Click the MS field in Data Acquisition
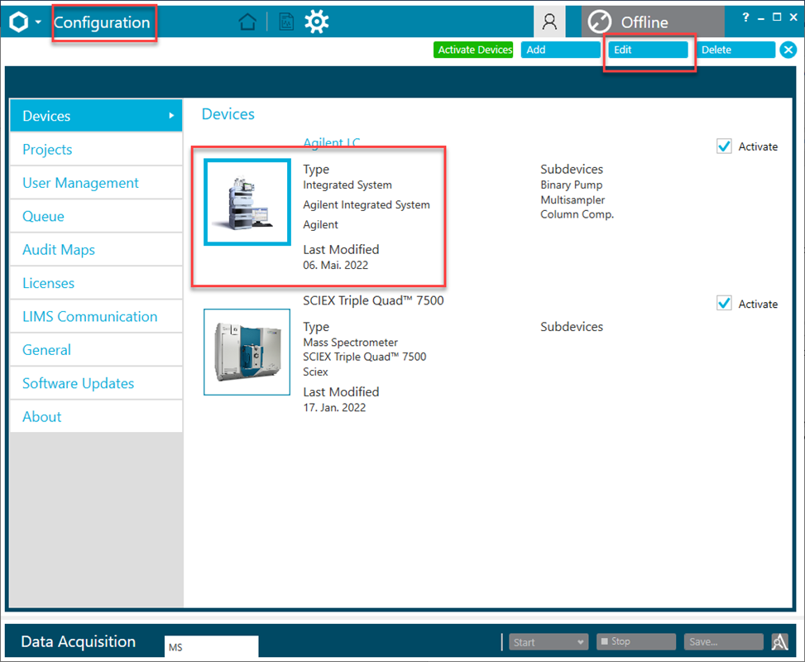 click(x=212, y=646)
